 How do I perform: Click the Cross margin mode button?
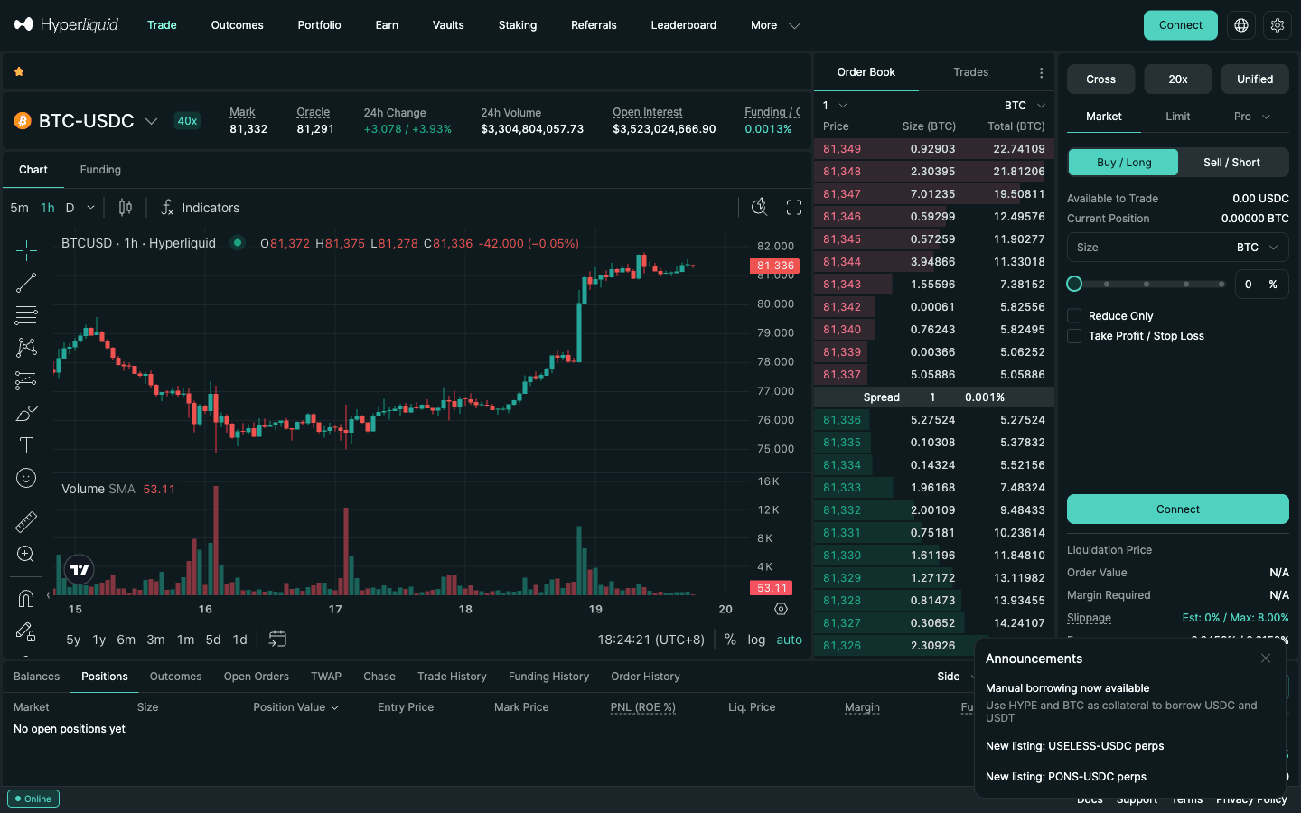(1100, 79)
